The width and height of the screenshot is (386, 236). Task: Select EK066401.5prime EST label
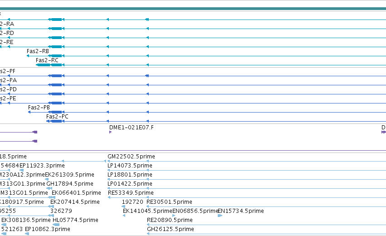coord(76,193)
